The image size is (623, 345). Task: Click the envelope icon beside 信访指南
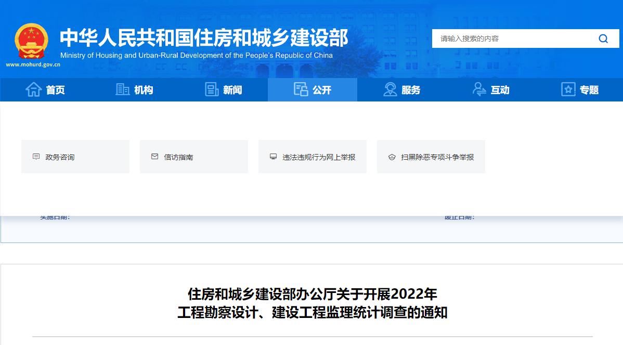point(154,157)
